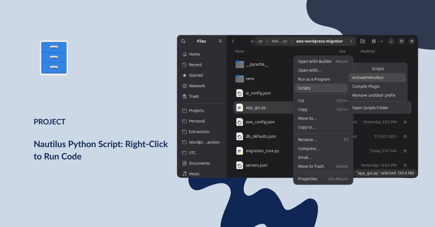Click Open Scripts Folder
The width and height of the screenshot is (435, 227).
(370, 108)
